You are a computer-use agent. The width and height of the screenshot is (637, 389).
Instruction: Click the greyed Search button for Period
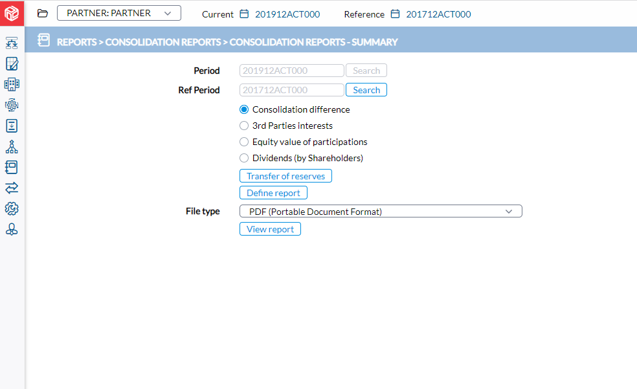tap(366, 71)
